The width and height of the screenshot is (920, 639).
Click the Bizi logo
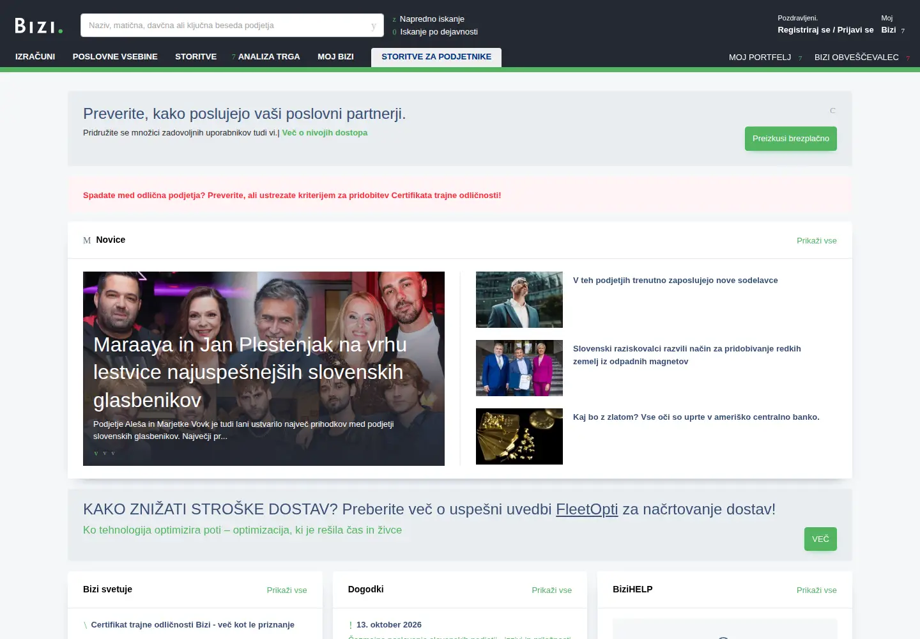[x=39, y=26]
